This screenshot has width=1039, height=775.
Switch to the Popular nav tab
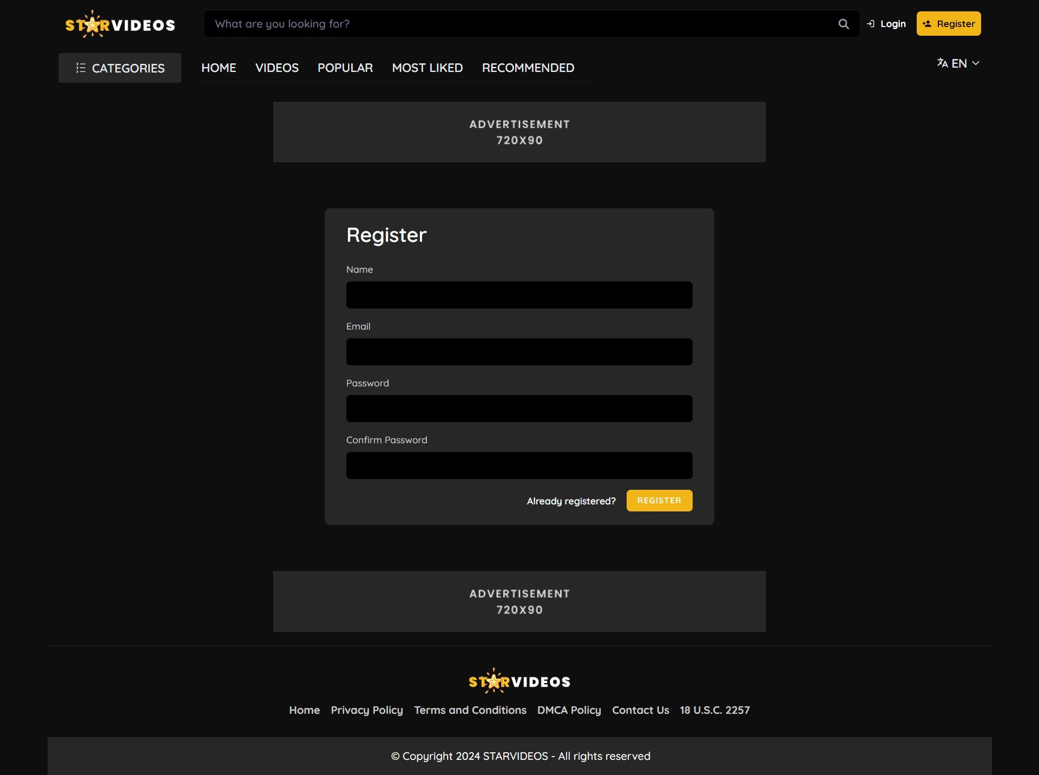tap(345, 68)
